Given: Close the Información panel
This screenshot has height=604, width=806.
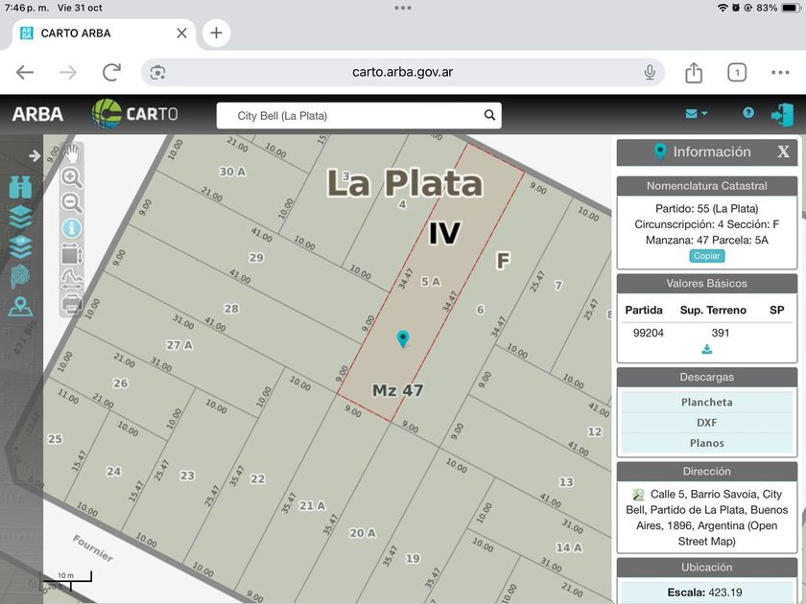Looking at the screenshot, I should 783,152.
